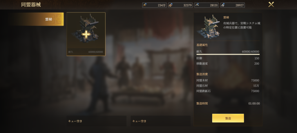The width and height of the screenshot is (297, 133).
Task: Click the 耐久 durability progress bar
Action: click(x=228, y=55)
